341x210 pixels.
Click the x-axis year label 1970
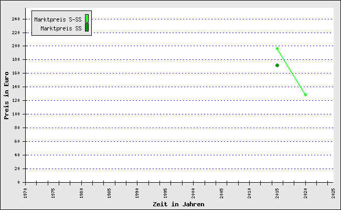[x=25, y=193]
